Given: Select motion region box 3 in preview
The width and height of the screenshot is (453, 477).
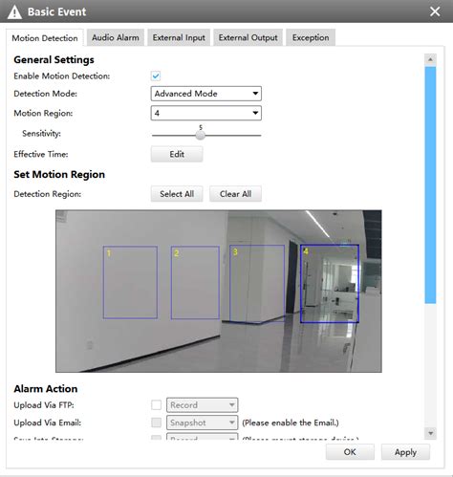Looking at the screenshot, I should point(257,283).
